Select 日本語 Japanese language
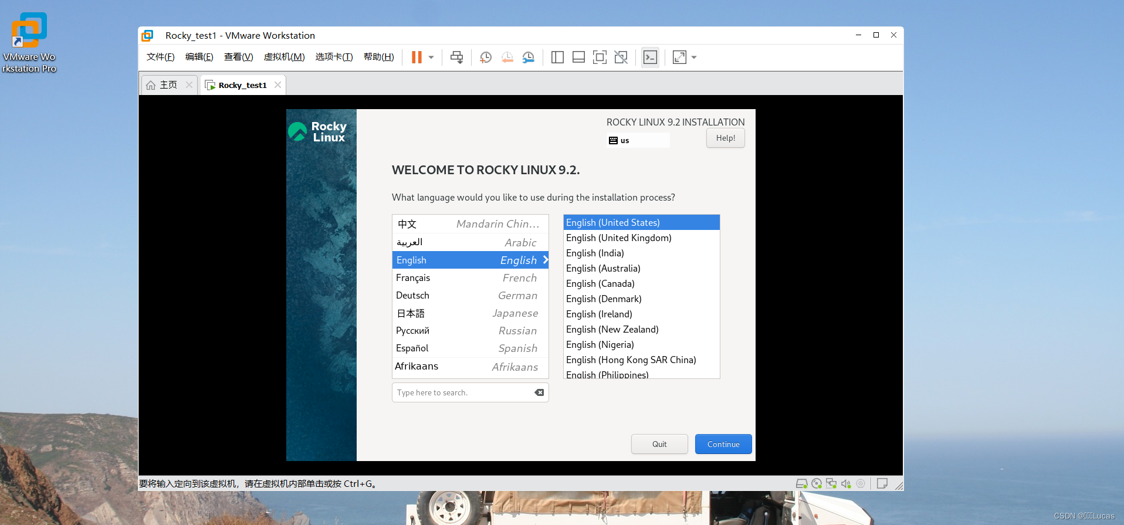This screenshot has height=525, width=1124. [x=470, y=313]
